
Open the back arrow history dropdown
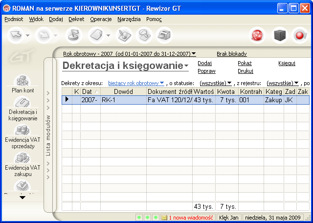coord(28,36)
